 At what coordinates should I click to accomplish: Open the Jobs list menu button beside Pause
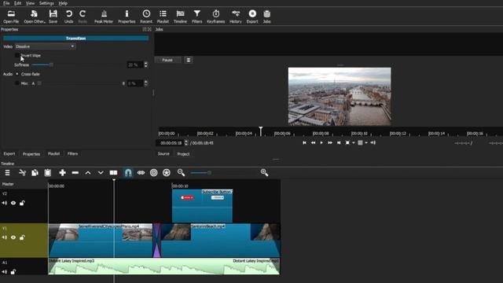[189, 60]
